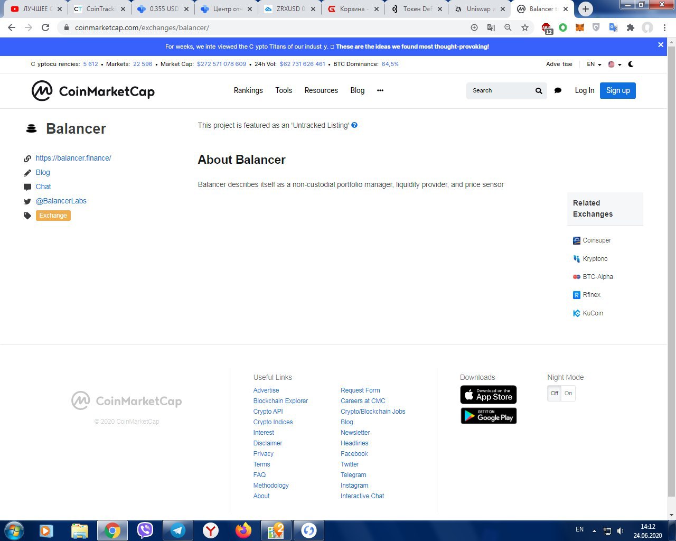Click the CoinMarketCap logo in header
The width and height of the screenshot is (676, 541).
tap(93, 91)
